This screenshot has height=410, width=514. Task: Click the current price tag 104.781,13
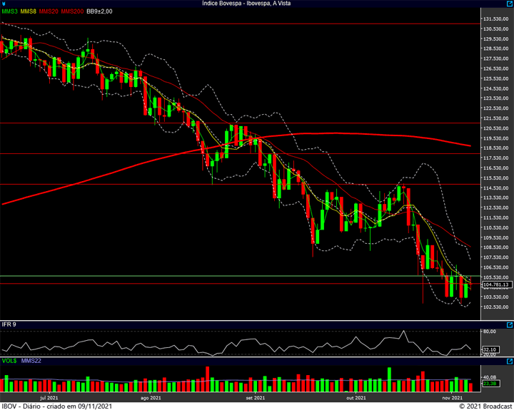tap(498, 285)
